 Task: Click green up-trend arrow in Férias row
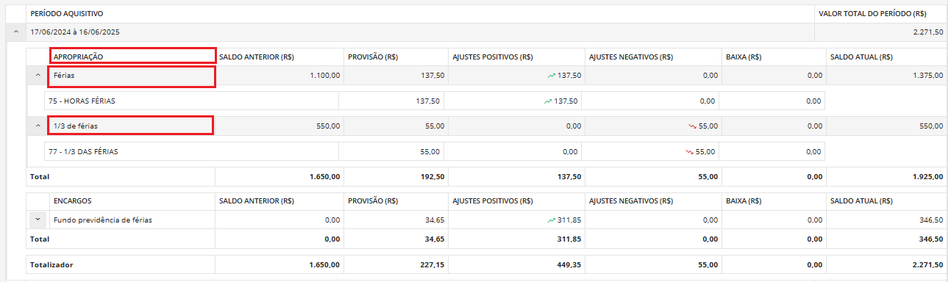tap(551, 76)
